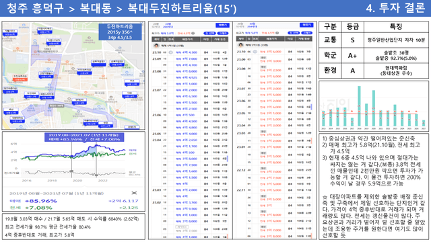The image size is (431, 242).
Task: Click the info circle on 23.10 매매 row
Action: [170, 52]
